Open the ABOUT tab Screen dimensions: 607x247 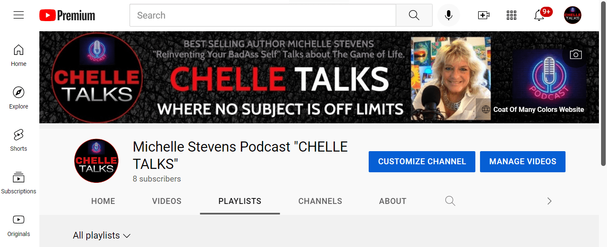click(393, 201)
